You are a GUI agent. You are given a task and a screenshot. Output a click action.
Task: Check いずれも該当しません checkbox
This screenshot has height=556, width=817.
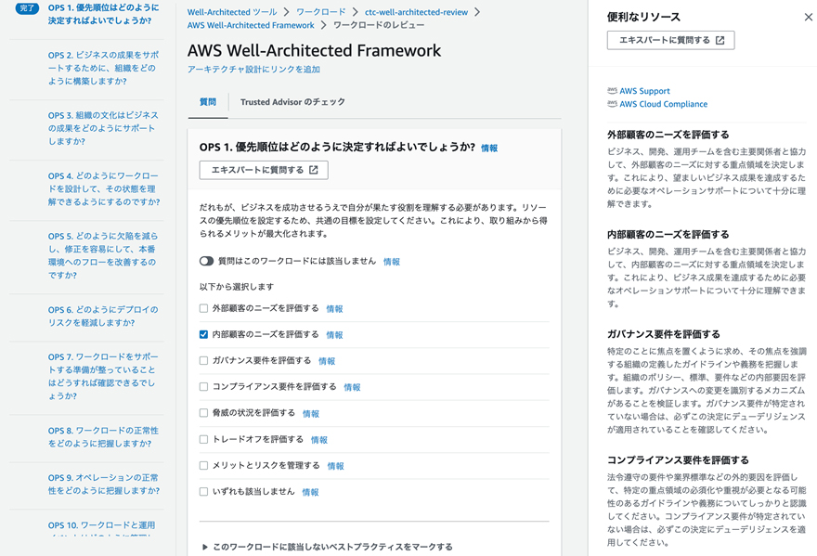click(x=203, y=491)
